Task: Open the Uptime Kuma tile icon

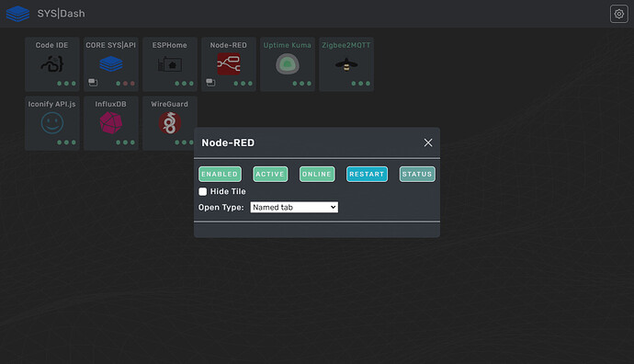Action: click(x=288, y=64)
